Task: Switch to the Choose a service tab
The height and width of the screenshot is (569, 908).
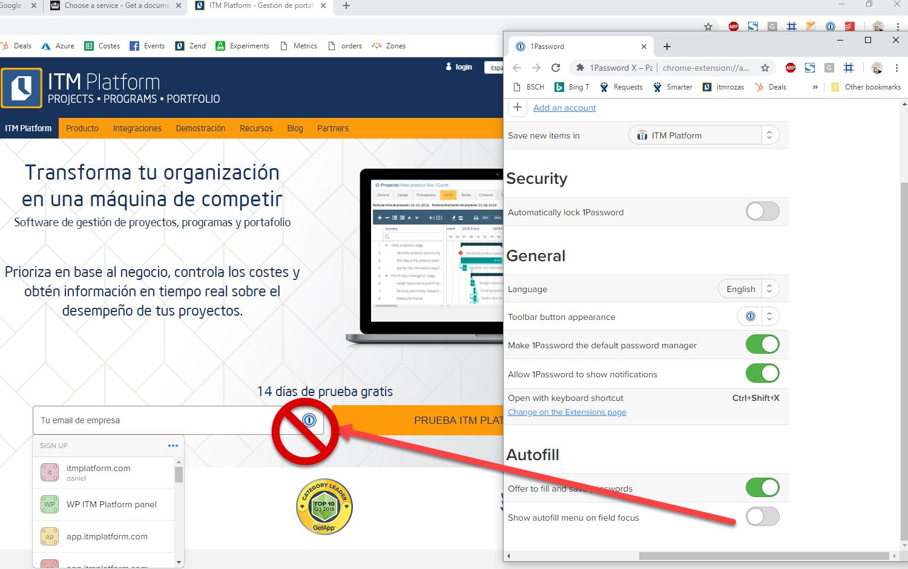Action: [x=115, y=7]
